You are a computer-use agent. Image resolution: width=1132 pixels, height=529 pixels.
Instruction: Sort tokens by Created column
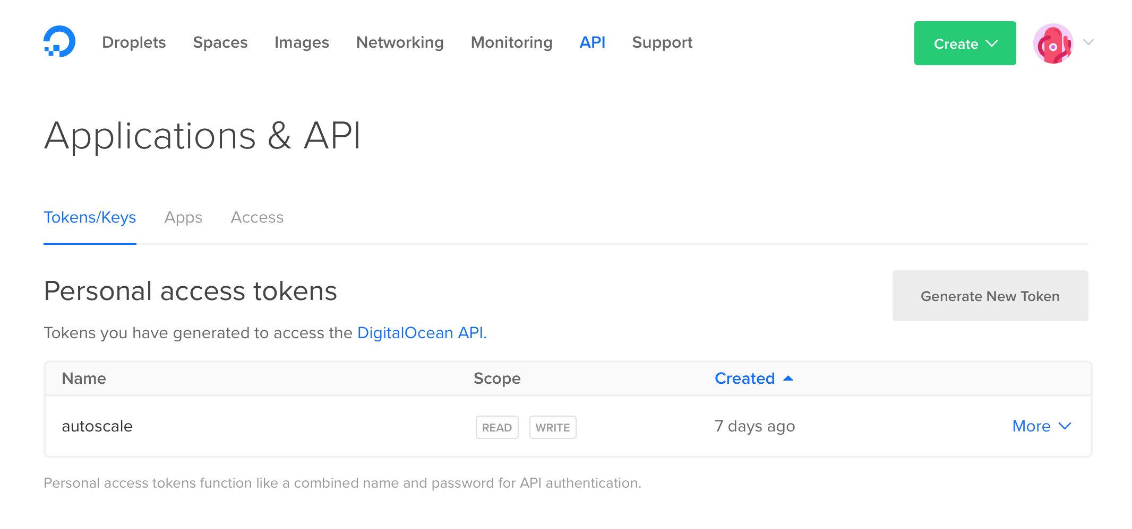tap(753, 378)
